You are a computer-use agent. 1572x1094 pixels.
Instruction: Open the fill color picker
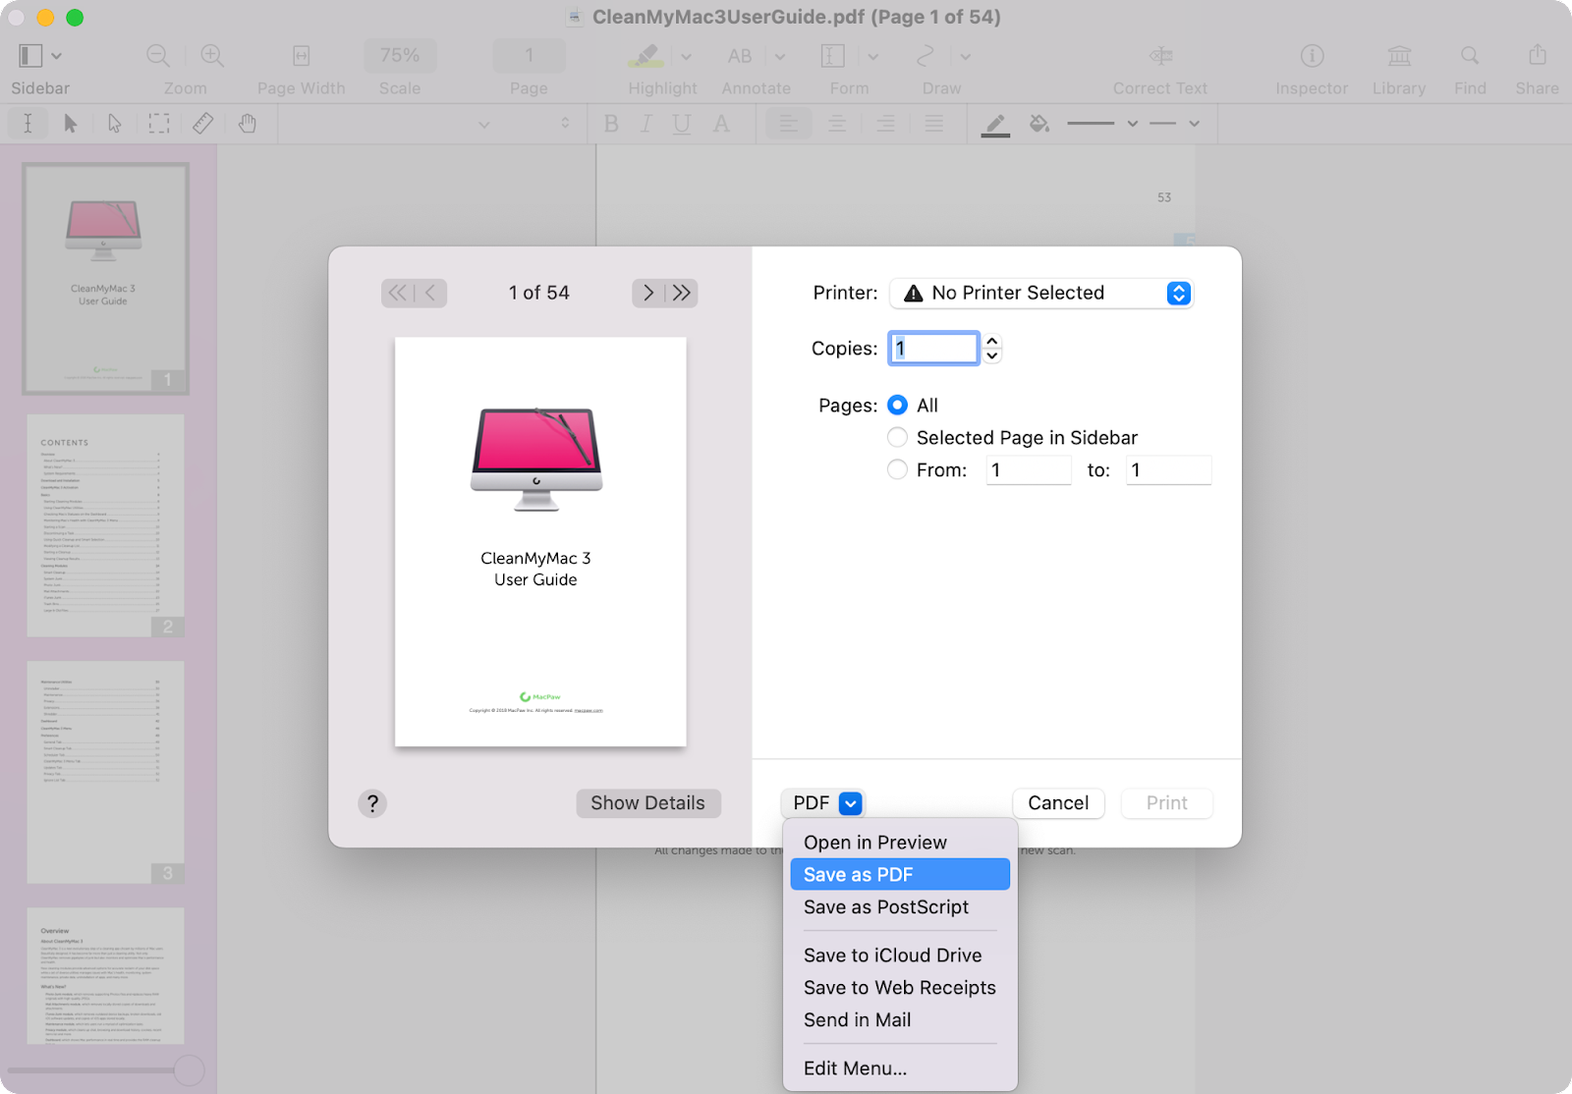tap(1039, 123)
